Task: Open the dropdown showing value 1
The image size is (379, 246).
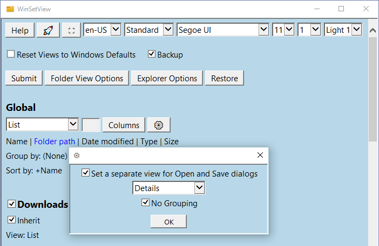Action: click(x=309, y=30)
